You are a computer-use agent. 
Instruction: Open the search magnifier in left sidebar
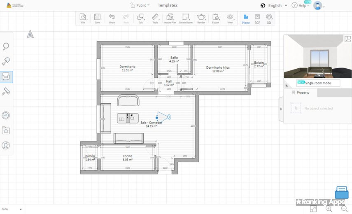[x=6, y=47]
